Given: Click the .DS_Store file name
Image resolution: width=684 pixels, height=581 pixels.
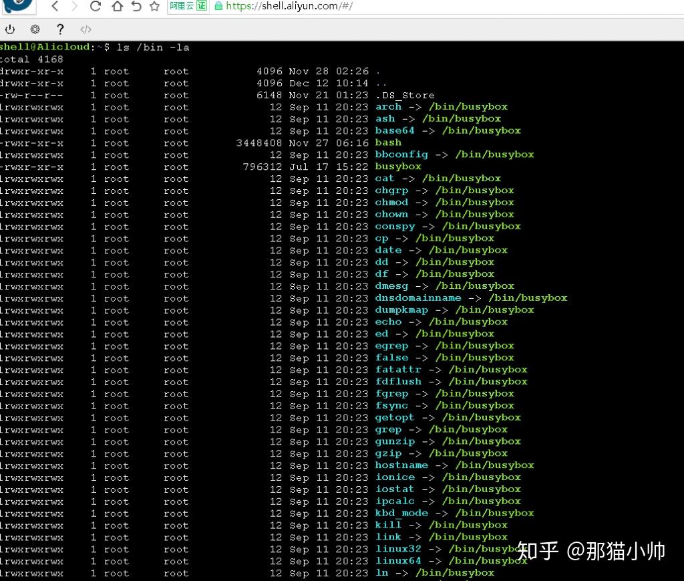Looking at the screenshot, I should pyautogui.click(x=405, y=95).
